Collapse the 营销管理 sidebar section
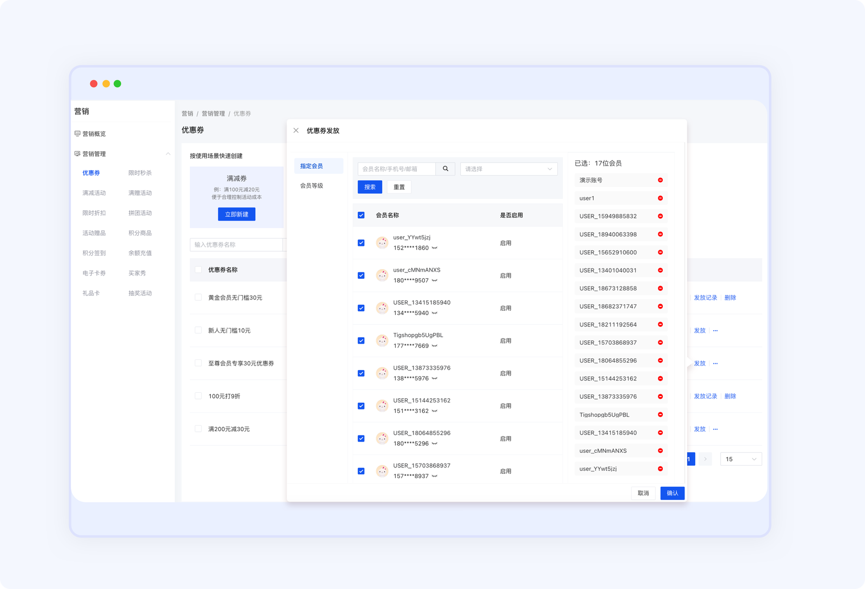Viewport: 865px width, 589px height. pyautogui.click(x=168, y=154)
